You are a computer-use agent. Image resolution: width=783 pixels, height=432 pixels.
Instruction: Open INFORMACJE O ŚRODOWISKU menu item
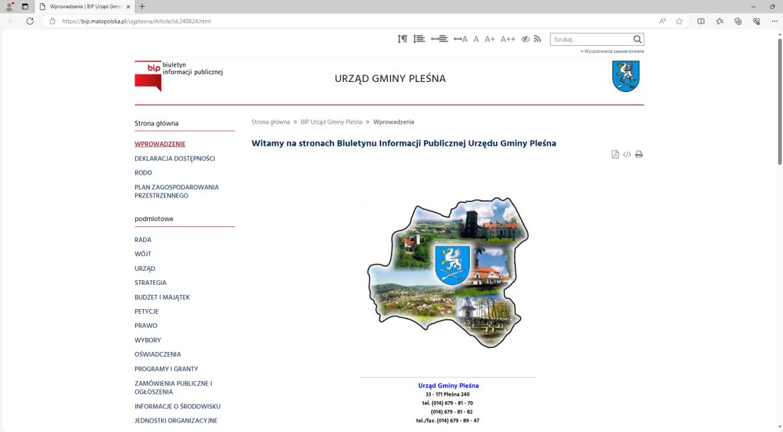[x=177, y=406]
